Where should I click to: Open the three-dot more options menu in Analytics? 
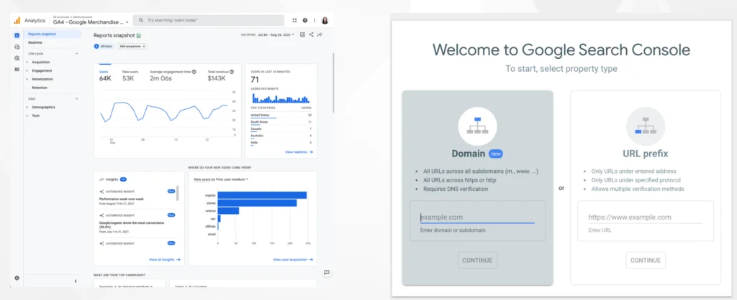[315, 21]
